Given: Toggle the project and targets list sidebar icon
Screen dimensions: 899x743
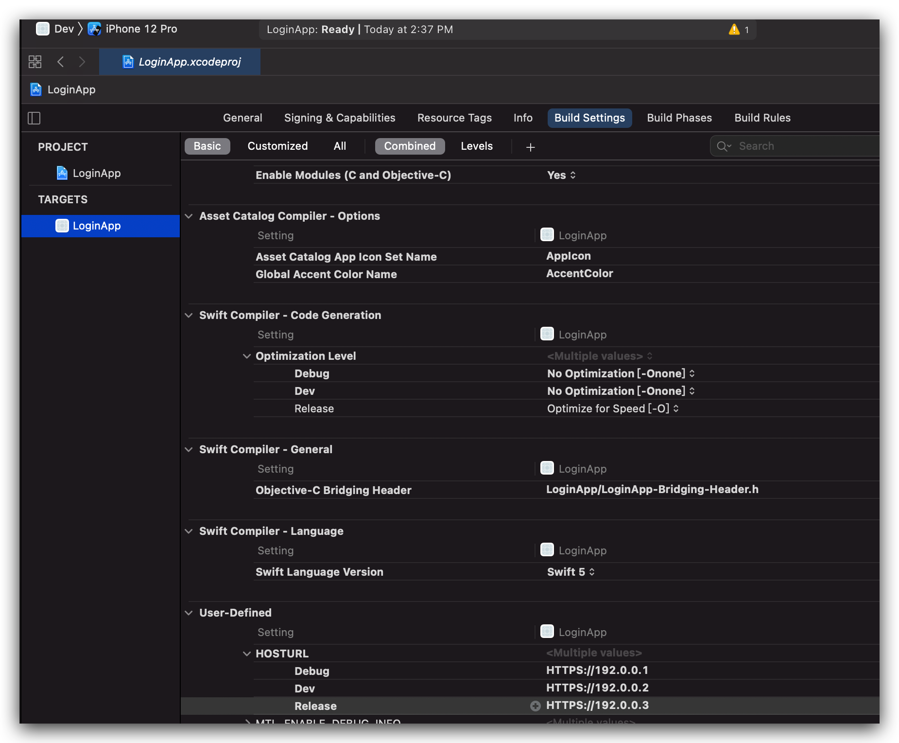Looking at the screenshot, I should click(x=34, y=118).
